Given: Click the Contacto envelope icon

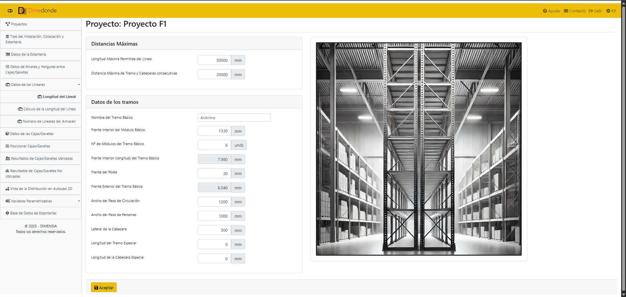Looking at the screenshot, I should point(566,11).
